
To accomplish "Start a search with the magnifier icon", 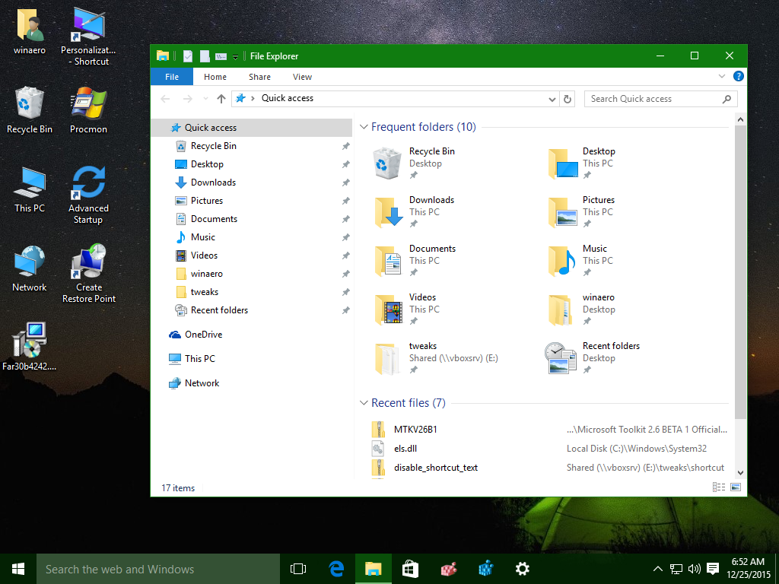I will pyautogui.click(x=728, y=99).
